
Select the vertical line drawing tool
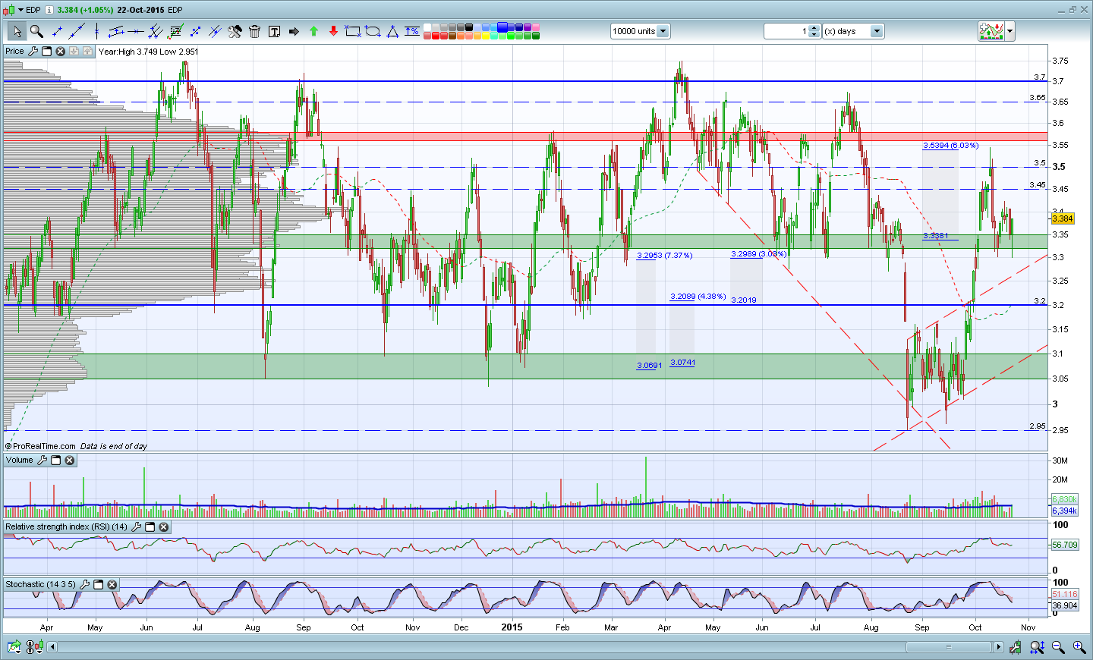[x=96, y=31]
